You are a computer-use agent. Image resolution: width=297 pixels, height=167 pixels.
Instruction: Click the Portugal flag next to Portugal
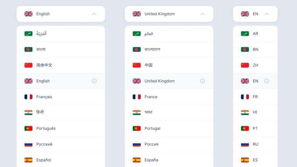(x=137, y=128)
